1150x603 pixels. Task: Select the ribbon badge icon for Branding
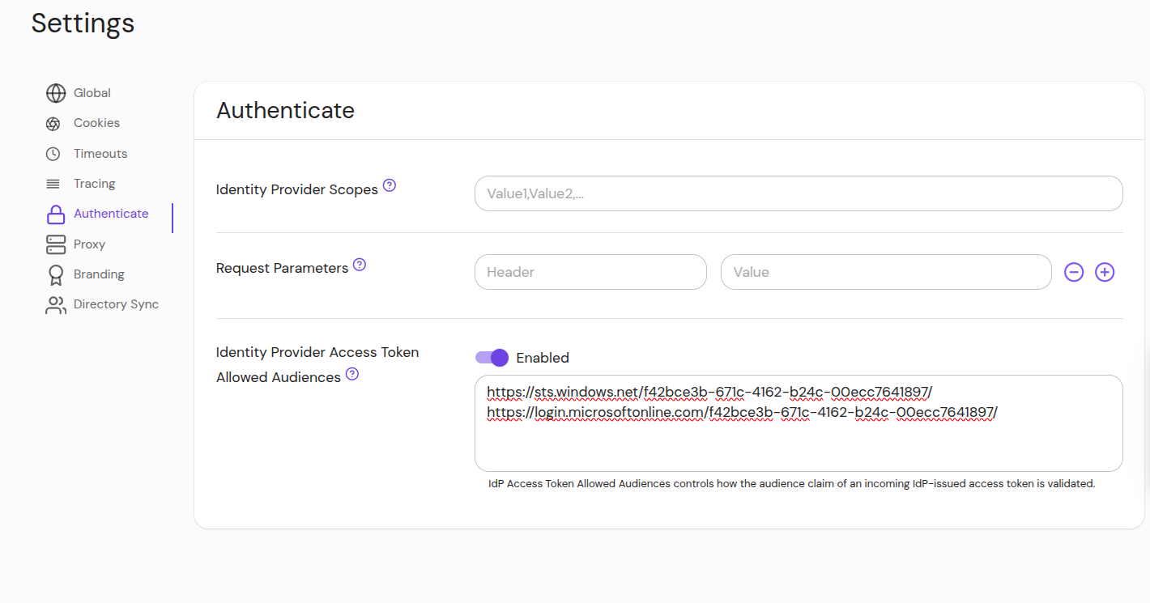pyautogui.click(x=56, y=274)
